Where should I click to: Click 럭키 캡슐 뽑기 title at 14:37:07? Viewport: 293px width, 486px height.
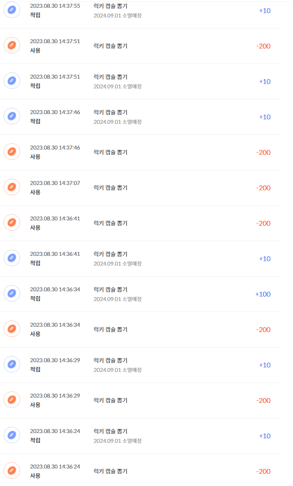pyautogui.click(x=110, y=188)
